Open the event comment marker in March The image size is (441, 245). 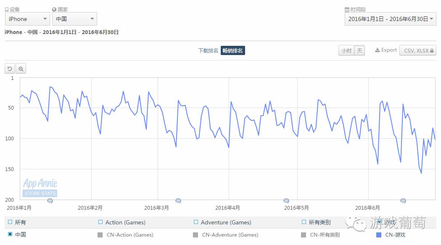coord(178,201)
